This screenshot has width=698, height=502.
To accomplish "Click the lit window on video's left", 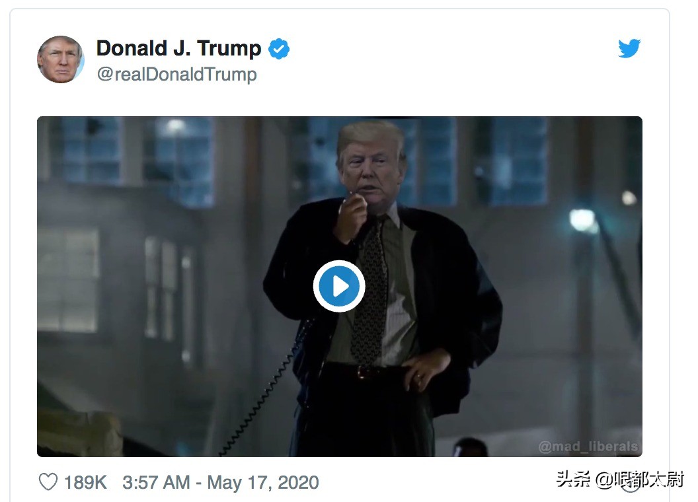I will (68, 277).
